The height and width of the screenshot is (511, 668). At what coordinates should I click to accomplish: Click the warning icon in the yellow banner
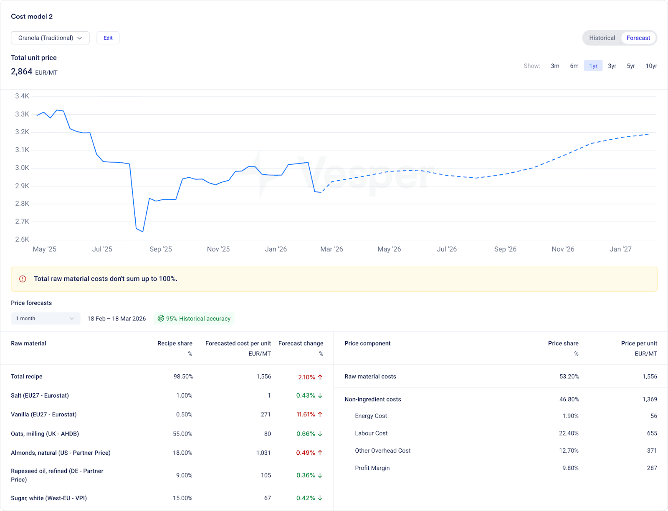pos(23,279)
